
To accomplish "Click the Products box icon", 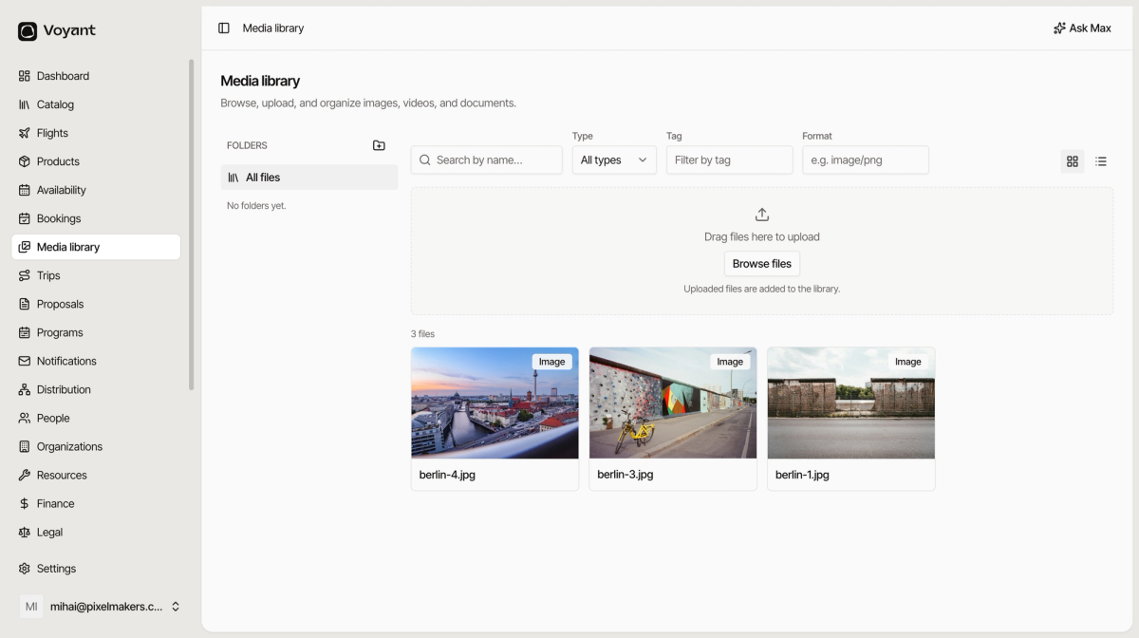I will click(25, 161).
